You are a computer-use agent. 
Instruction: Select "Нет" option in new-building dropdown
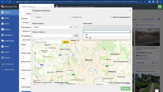point(107,37)
